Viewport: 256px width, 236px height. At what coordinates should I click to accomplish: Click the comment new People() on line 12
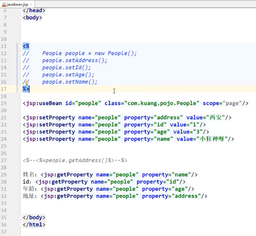pyautogui.click(x=115, y=53)
